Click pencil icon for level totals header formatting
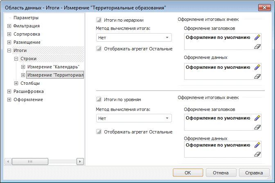This screenshot has width=275, height=183. 257,118
